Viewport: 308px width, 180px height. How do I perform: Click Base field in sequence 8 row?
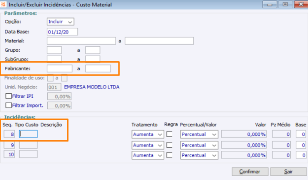point(301,134)
